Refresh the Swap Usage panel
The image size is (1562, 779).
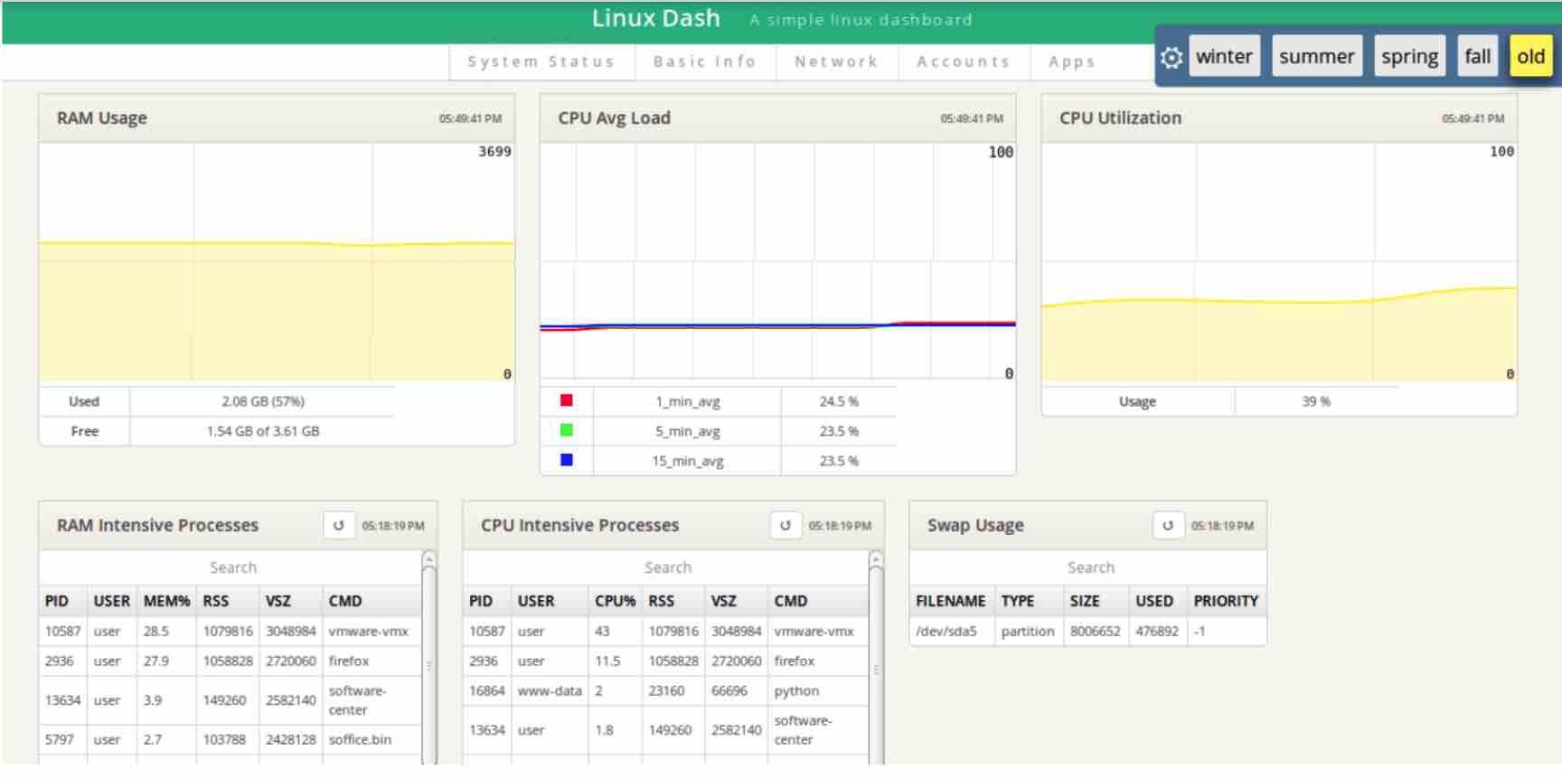pyautogui.click(x=1167, y=525)
